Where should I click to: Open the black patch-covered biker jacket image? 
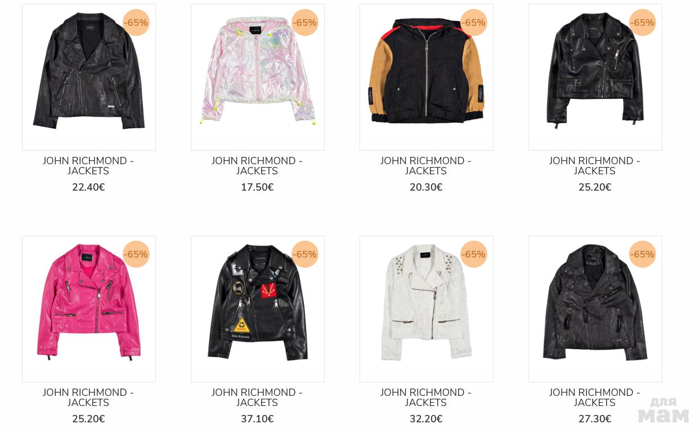coord(258,309)
